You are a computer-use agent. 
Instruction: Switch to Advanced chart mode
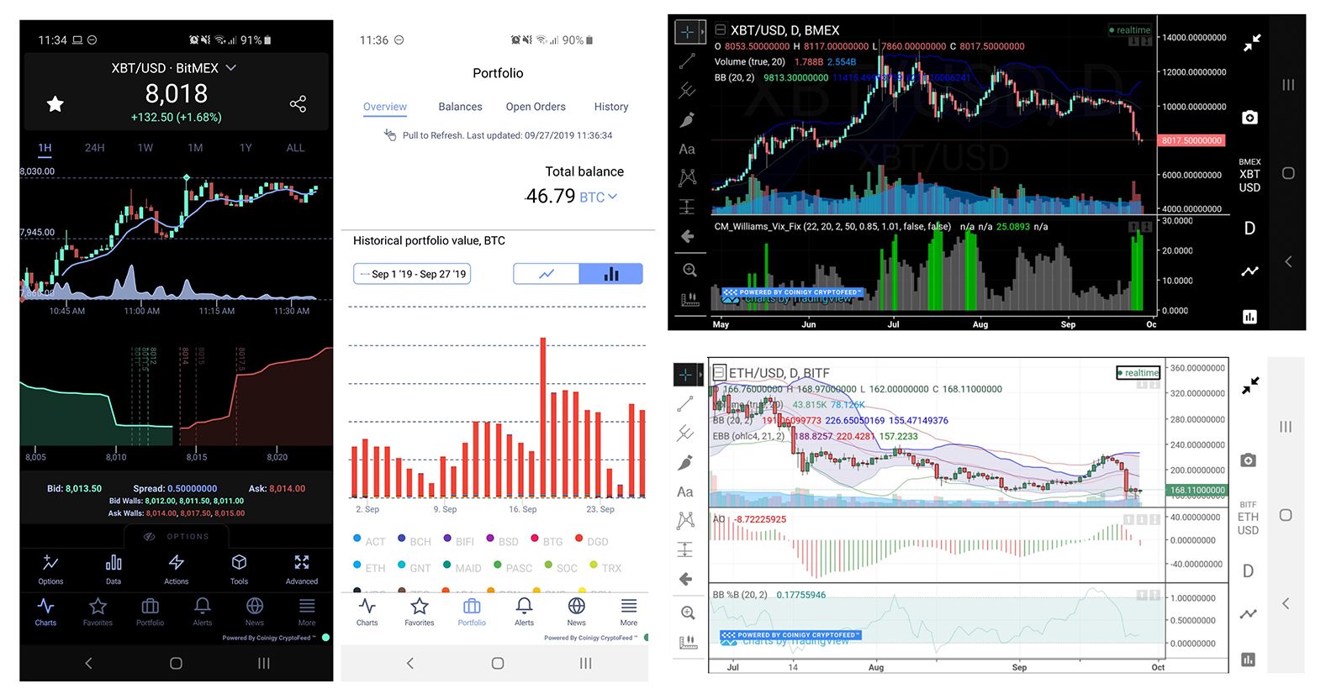click(x=302, y=569)
